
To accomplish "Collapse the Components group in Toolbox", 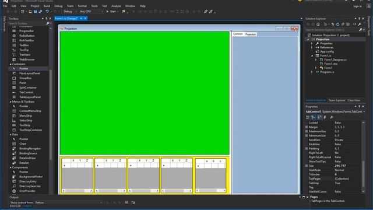I will tap(10, 167).
